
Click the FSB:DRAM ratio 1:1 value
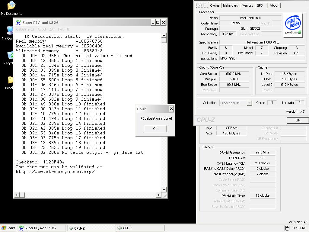click(x=263, y=158)
